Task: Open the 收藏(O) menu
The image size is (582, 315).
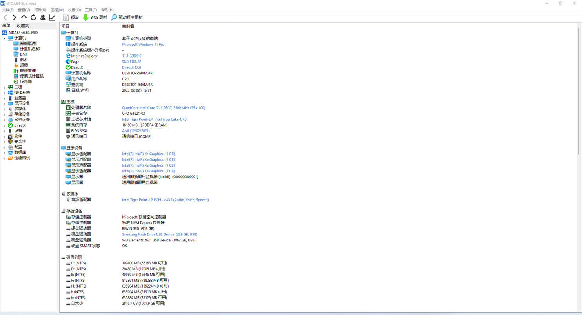Action: pyautogui.click(x=75, y=10)
